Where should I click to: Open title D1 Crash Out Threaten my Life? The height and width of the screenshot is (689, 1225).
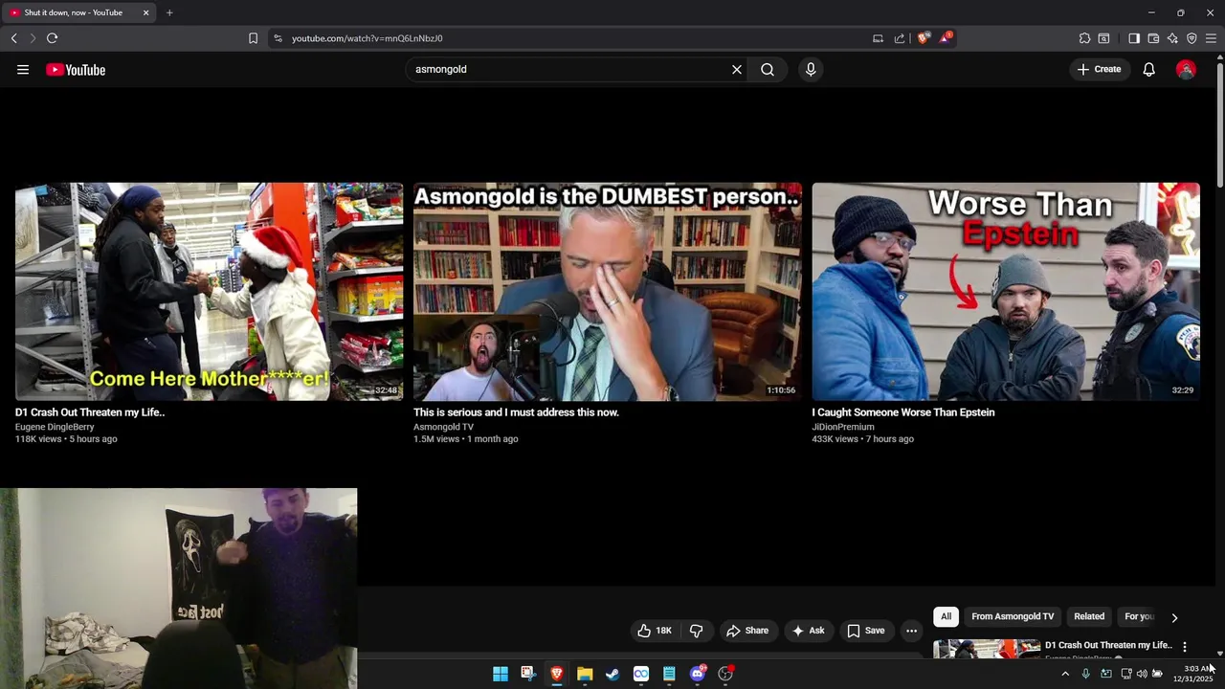click(x=90, y=412)
